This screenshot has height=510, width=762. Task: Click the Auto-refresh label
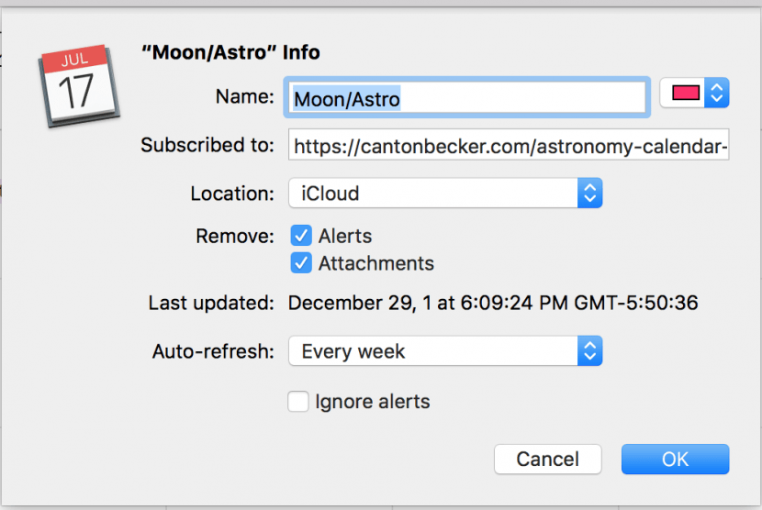(213, 351)
